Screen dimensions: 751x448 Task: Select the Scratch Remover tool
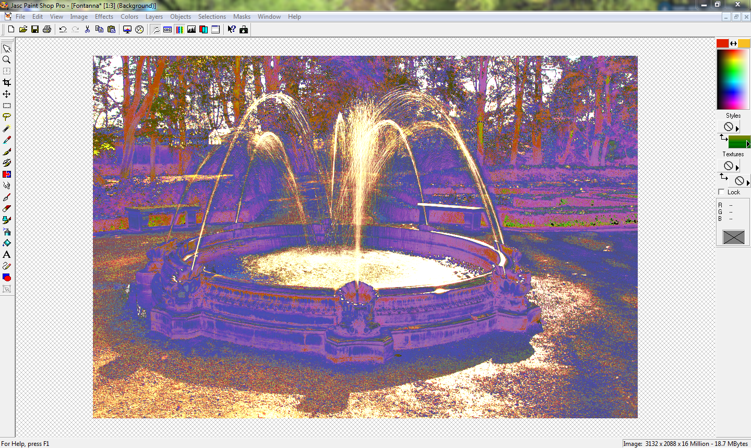click(x=7, y=197)
